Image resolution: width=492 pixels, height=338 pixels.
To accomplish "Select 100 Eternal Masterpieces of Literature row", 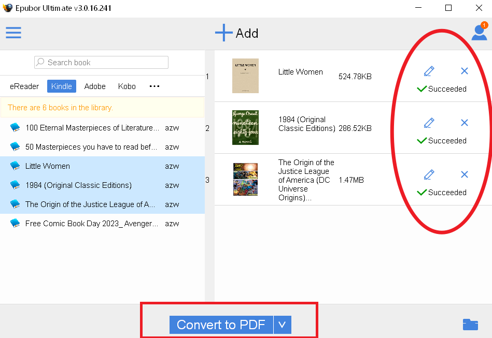I will (102, 127).
